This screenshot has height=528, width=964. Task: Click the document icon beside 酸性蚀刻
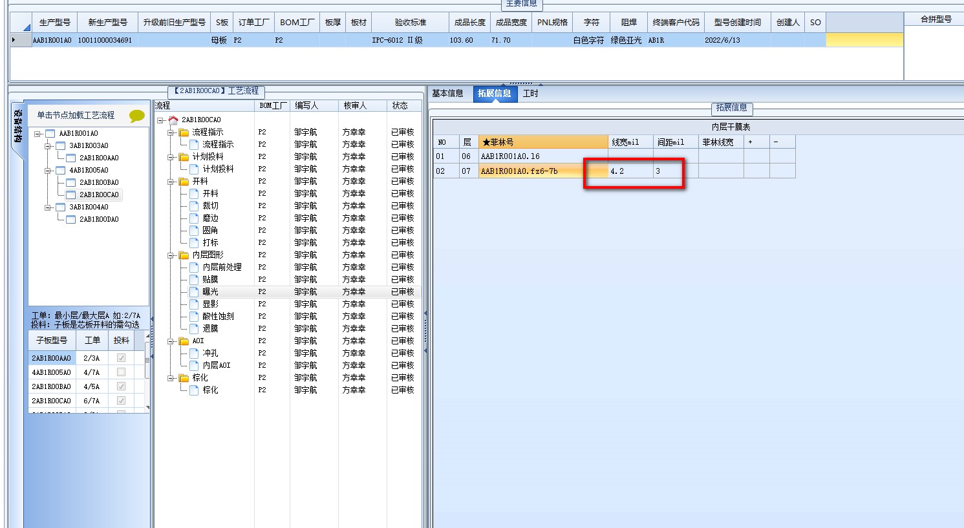pyautogui.click(x=194, y=316)
